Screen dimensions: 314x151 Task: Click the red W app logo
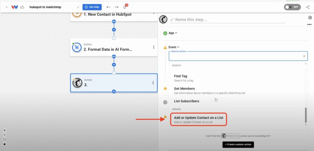coord(15,7)
